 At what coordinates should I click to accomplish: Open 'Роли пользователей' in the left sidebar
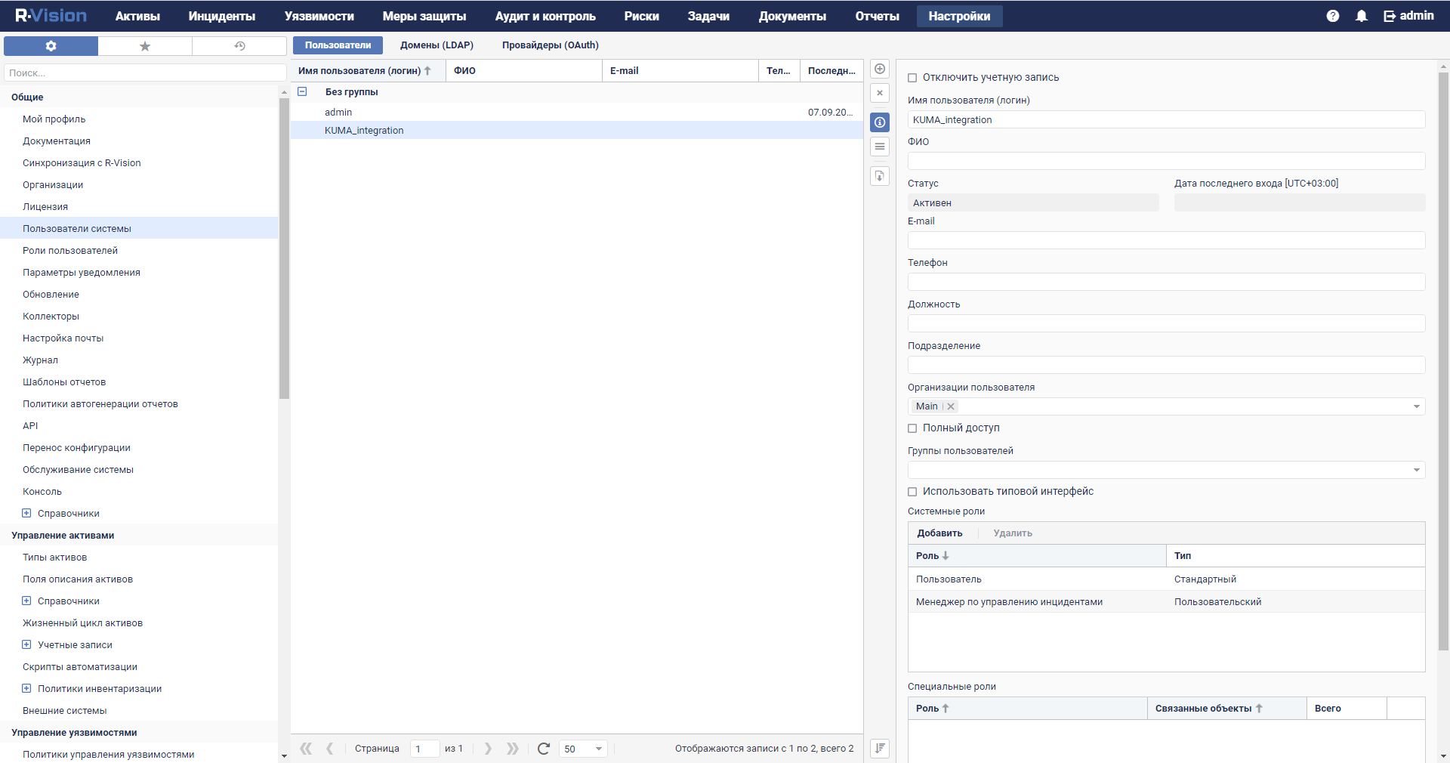(x=69, y=250)
